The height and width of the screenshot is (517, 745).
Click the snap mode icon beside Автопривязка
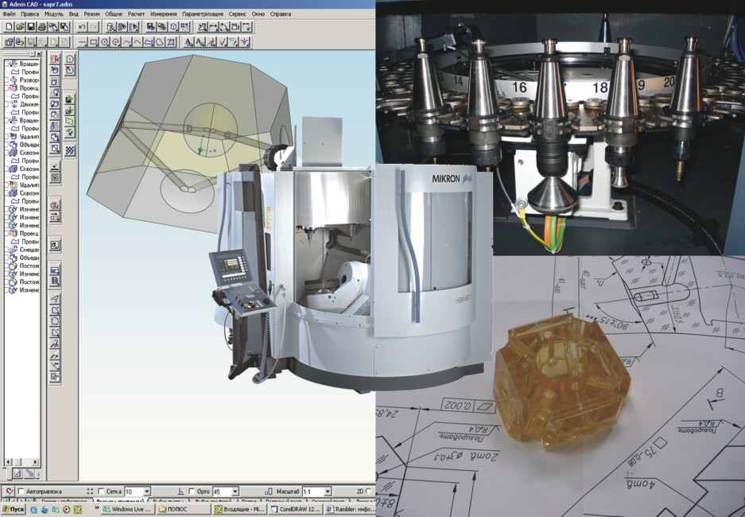click(9, 492)
